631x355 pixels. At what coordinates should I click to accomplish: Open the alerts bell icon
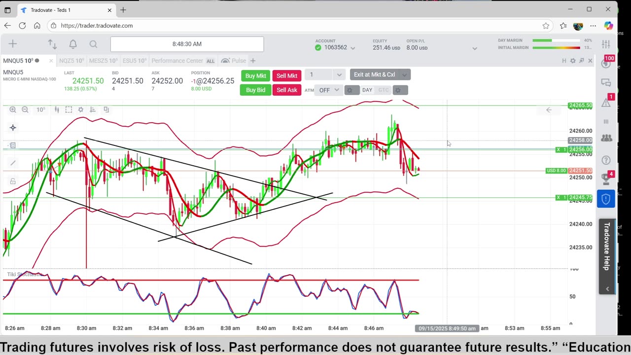point(73,44)
